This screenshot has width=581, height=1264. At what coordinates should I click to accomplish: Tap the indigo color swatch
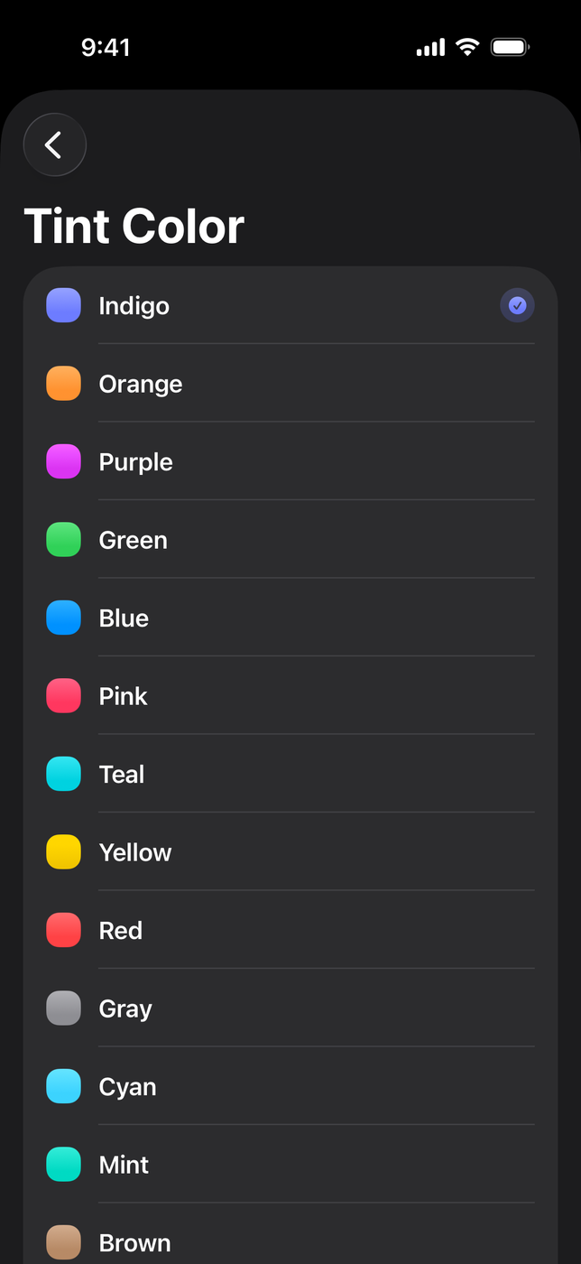63,306
